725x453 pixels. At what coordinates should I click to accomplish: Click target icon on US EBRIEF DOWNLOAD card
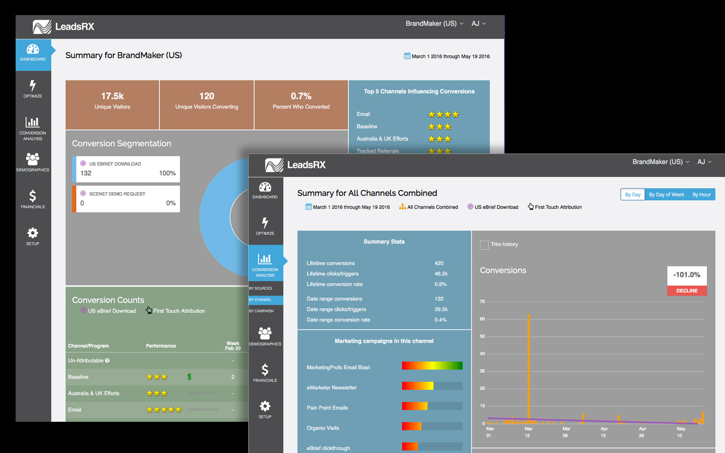(x=83, y=163)
